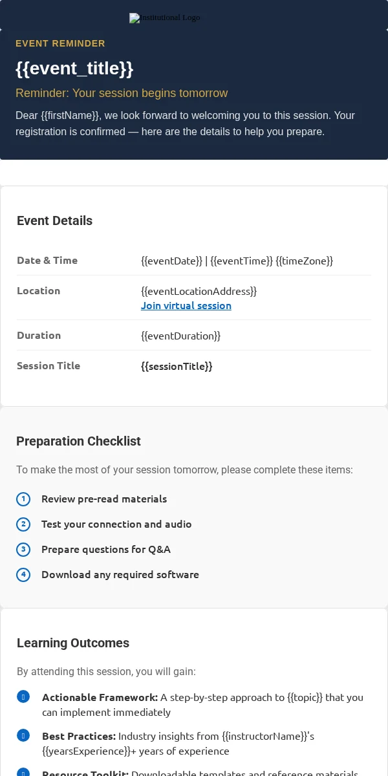Click the {{eventLocationAddress}} placeholder text
The height and width of the screenshot is (776, 388).
(x=199, y=291)
